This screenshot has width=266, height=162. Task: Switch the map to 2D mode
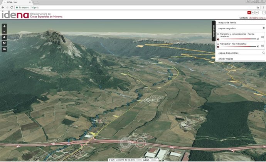4,49
